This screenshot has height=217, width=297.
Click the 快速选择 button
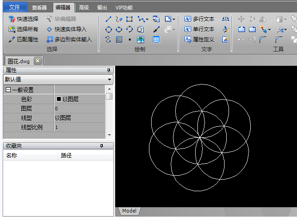pos(23,19)
